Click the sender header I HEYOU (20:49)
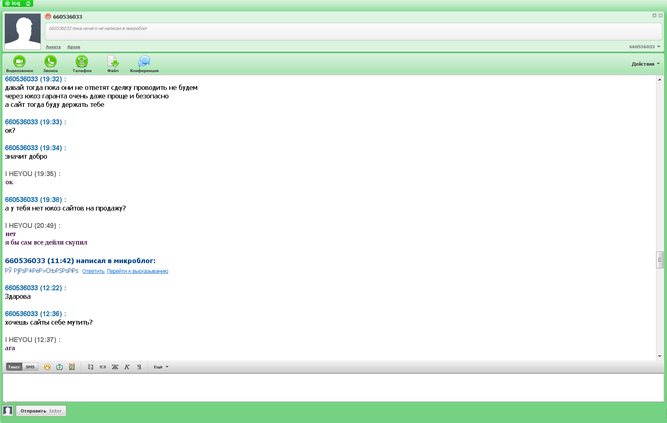The height and width of the screenshot is (423, 667). pos(33,226)
